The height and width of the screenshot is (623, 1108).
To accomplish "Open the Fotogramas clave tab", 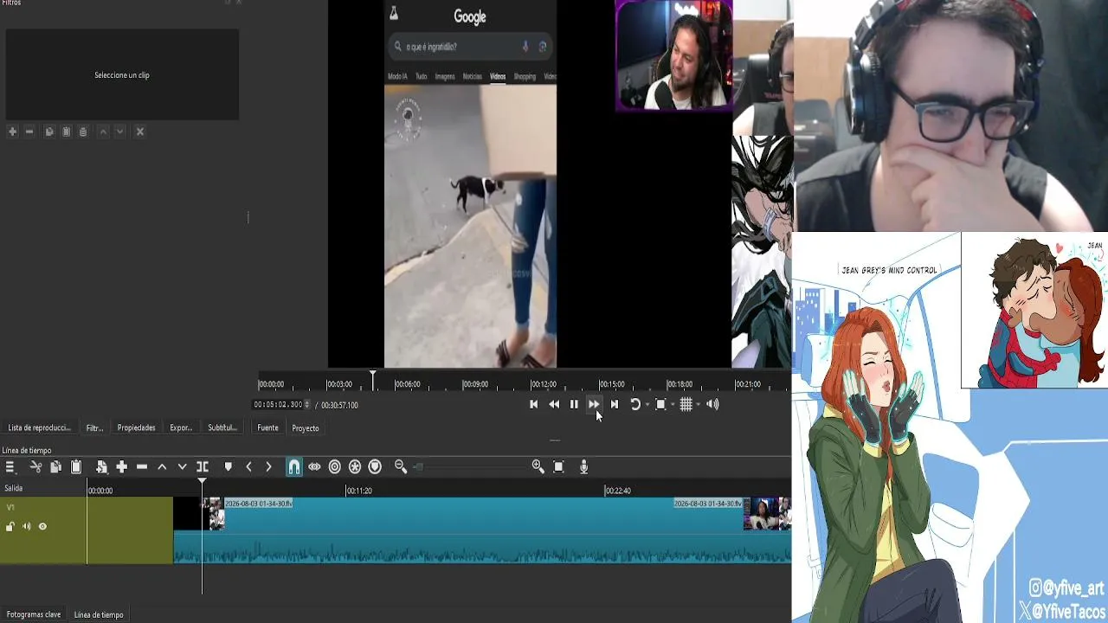I will [x=34, y=614].
